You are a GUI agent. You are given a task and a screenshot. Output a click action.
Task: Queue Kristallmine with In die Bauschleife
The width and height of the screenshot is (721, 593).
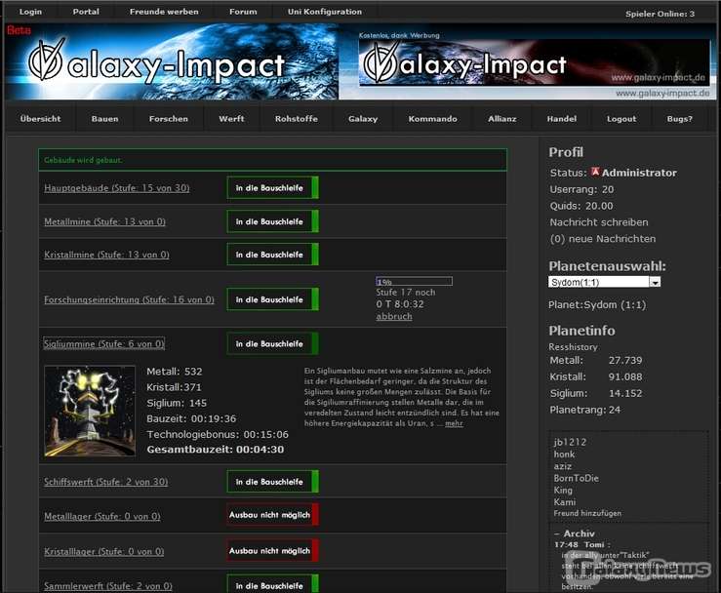[x=272, y=255]
